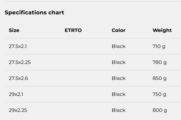Click the 710 g weight value

[159, 47]
